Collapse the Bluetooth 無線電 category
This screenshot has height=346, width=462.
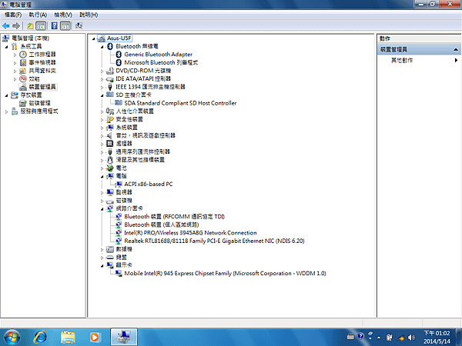(x=102, y=47)
